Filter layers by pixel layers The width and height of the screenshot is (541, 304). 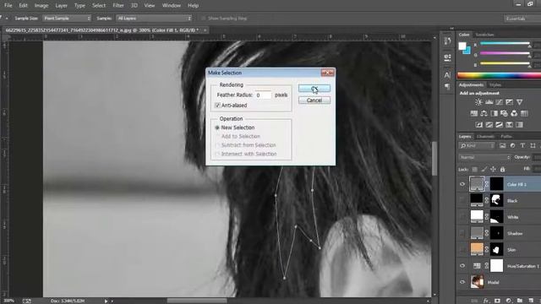tap(502, 146)
